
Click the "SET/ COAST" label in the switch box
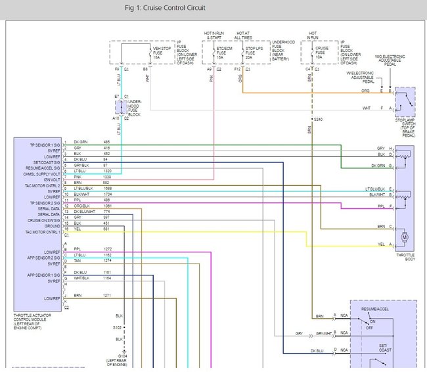click(385, 348)
